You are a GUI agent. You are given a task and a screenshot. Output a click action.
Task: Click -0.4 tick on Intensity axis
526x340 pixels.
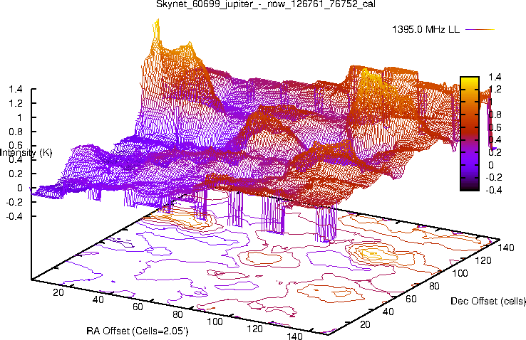[x=14, y=216]
